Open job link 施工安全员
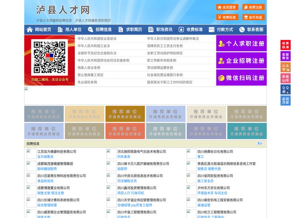291x218 pixels. pyautogui.click(x=205, y=181)
